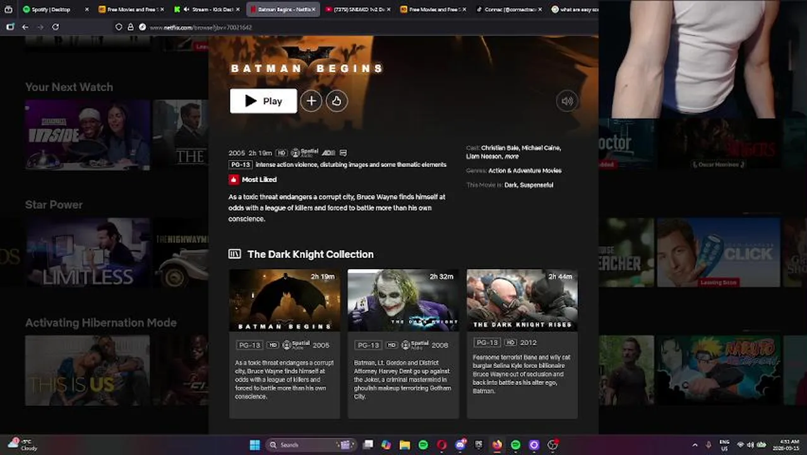807x455 pixels.
Task: Click the PG-13 badge under the 2005 runtime line
Action: click(241, 165)
